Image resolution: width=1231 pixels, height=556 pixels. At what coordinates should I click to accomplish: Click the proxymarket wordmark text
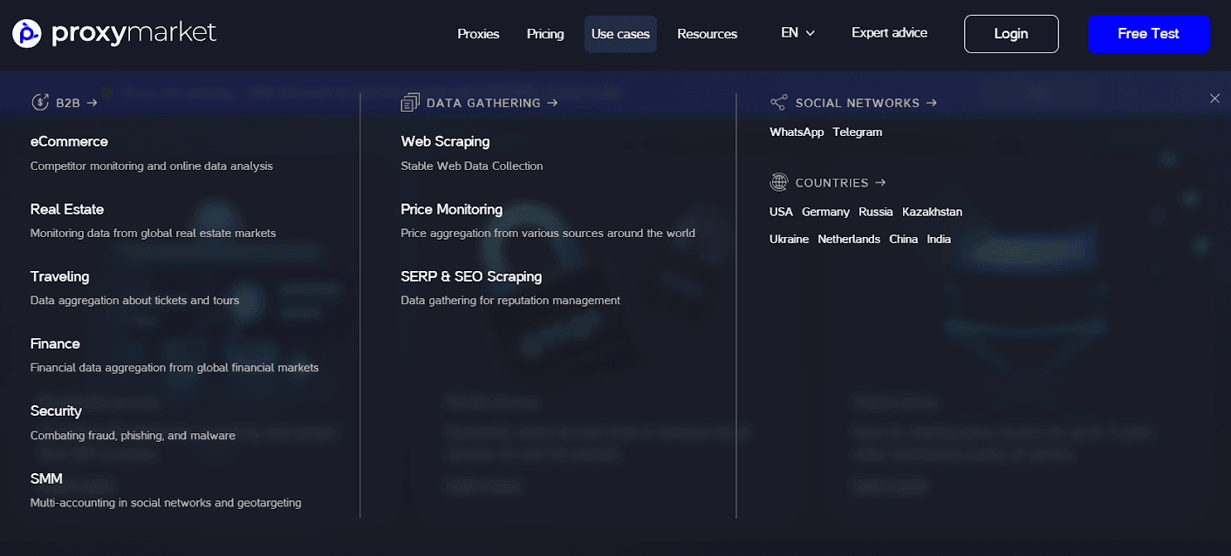pyautogui.click(x=133, y=34)
